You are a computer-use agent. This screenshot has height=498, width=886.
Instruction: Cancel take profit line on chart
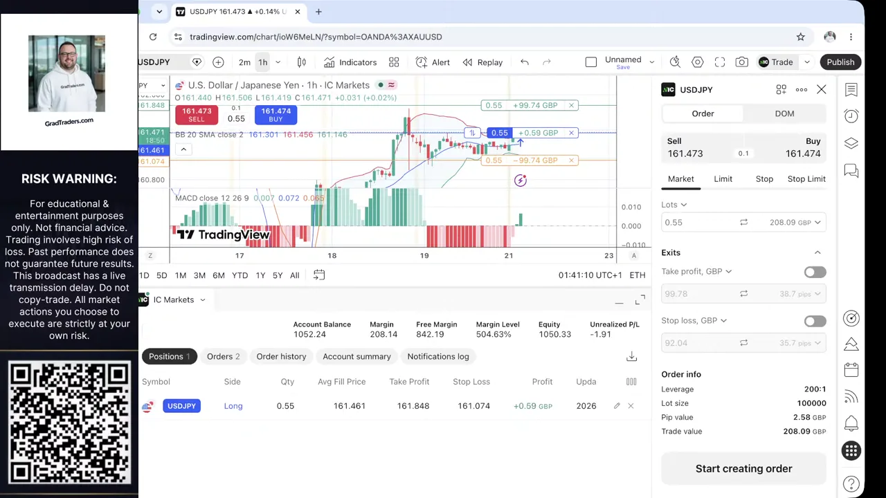pyautogui.click(x=571, y=105)
